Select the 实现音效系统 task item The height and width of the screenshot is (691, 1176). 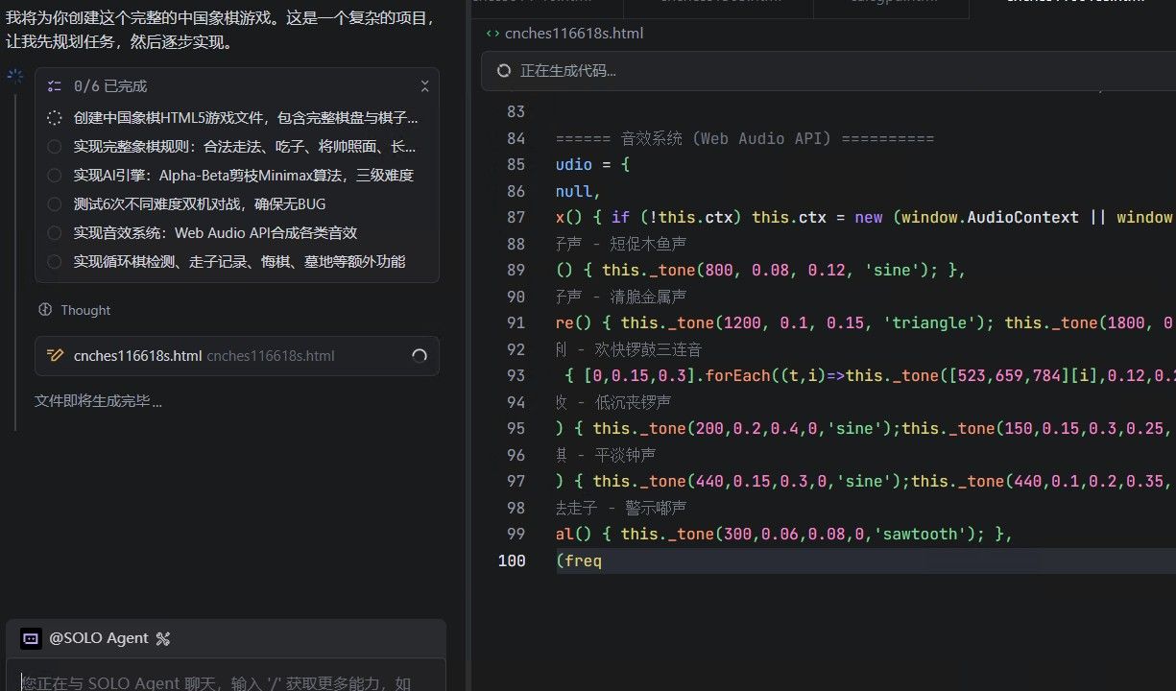[236, 233]
